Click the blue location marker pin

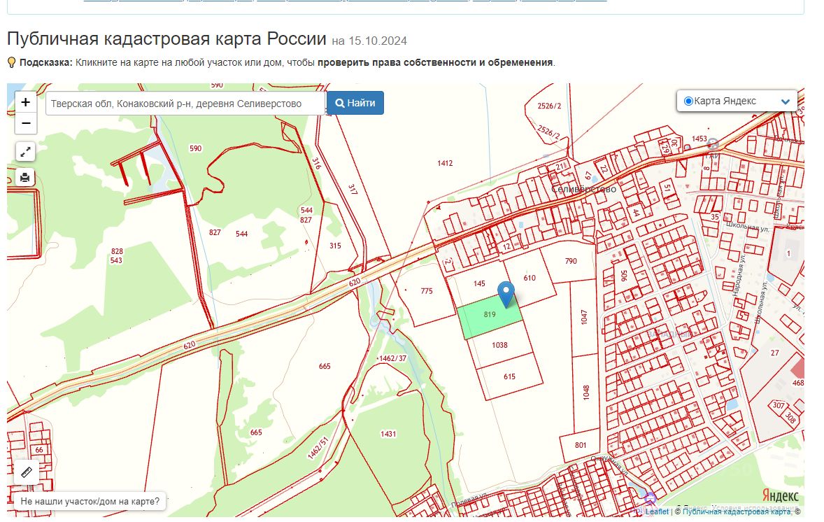pyautogui.click(x=506, y=294)
